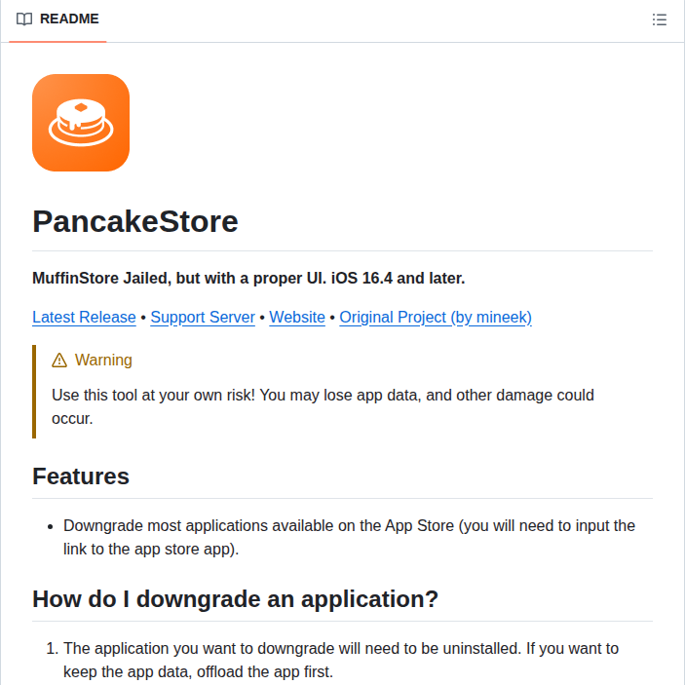Image resolution: width=685 pixels, height=685 pixels.
Task: Select the README tab
Action: (x=57, y=19)
